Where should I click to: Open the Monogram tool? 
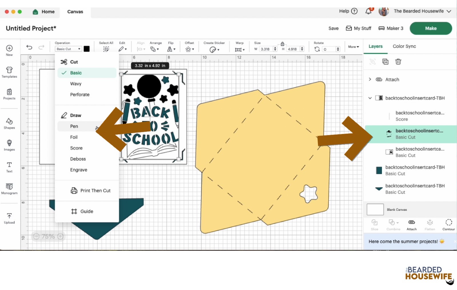point(9,189)
